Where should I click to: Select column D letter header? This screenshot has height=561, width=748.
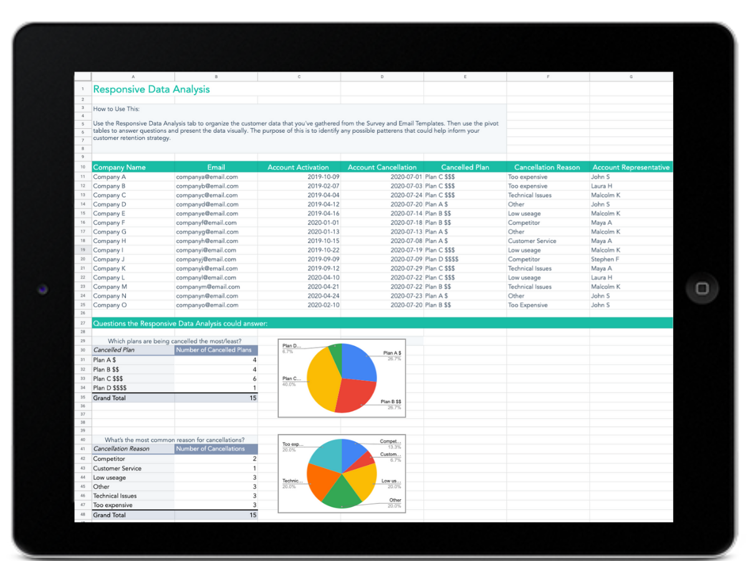coord(381,77)
